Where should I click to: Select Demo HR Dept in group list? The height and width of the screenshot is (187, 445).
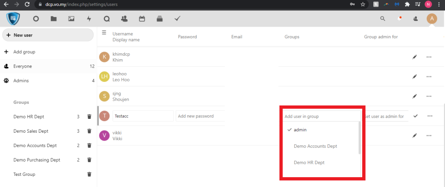(x=309, y=163)
